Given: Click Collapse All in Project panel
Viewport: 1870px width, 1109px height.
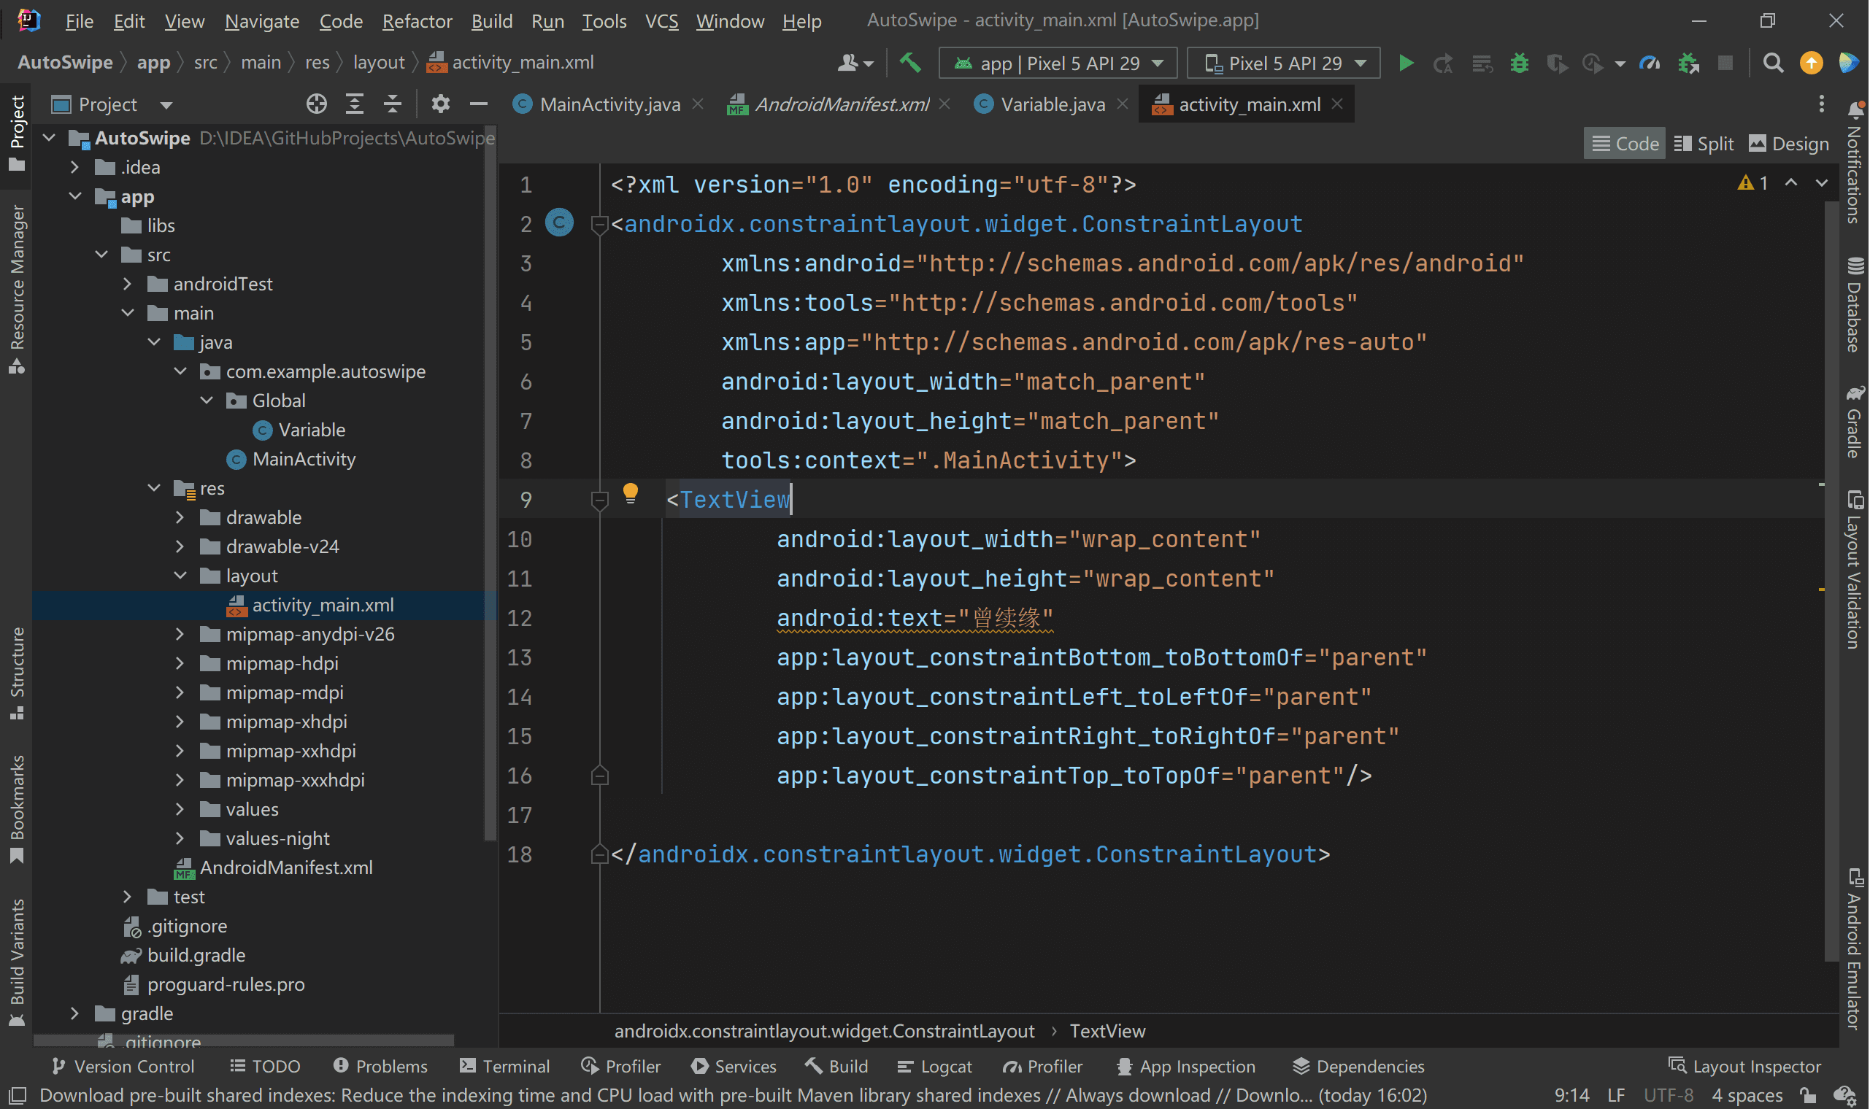Looking at the screenshot, I should [393, 104].
